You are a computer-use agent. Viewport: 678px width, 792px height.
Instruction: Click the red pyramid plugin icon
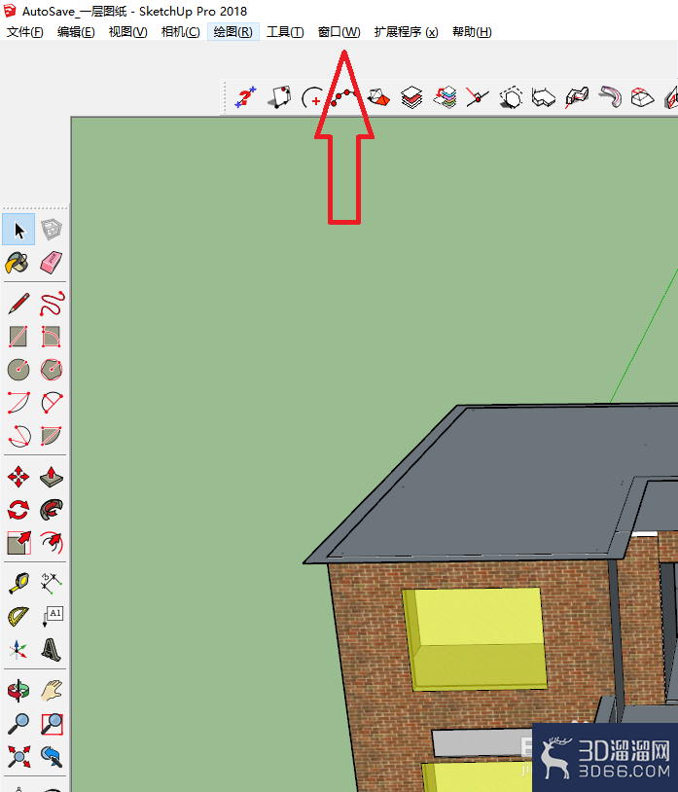[x=378, y=97]
